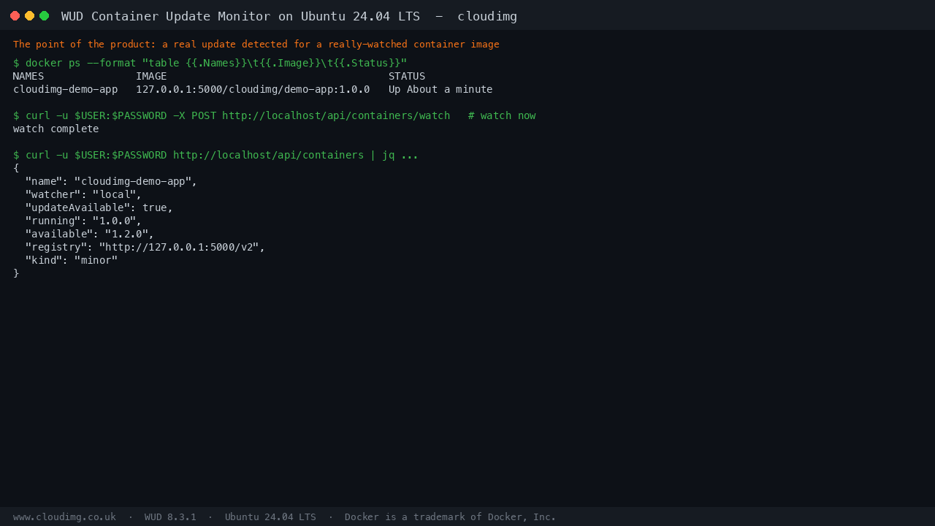Image resolution: width=935 pixels, height=526 pixels.
Task: Click the JSON "updateAvailable": true line
Action: [x=99, y=207]
